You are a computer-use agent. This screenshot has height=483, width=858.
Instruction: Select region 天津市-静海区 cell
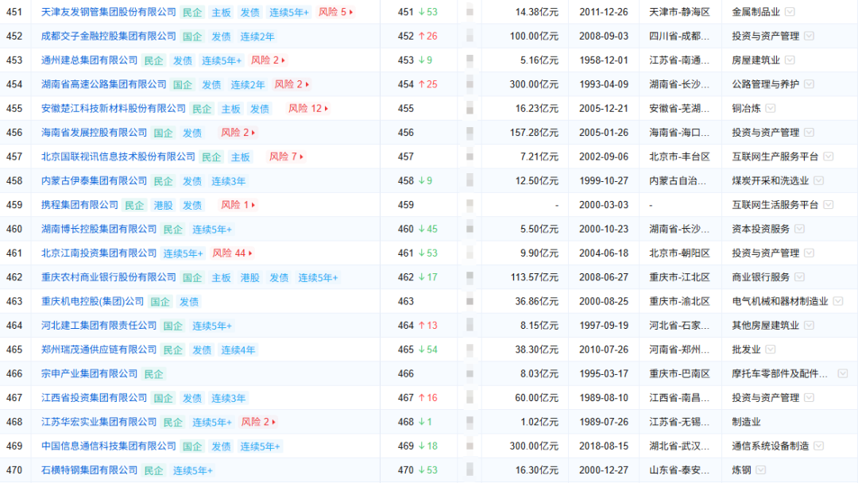(x=679, y=11)
